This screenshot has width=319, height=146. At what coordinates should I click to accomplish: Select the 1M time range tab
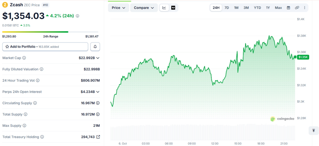tap(236, 8)
